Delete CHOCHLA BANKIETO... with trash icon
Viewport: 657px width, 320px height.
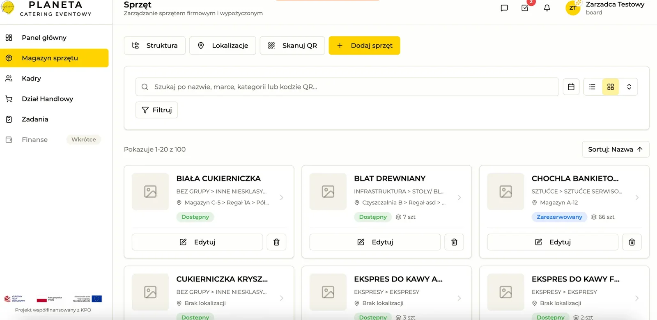click(632, 242)
